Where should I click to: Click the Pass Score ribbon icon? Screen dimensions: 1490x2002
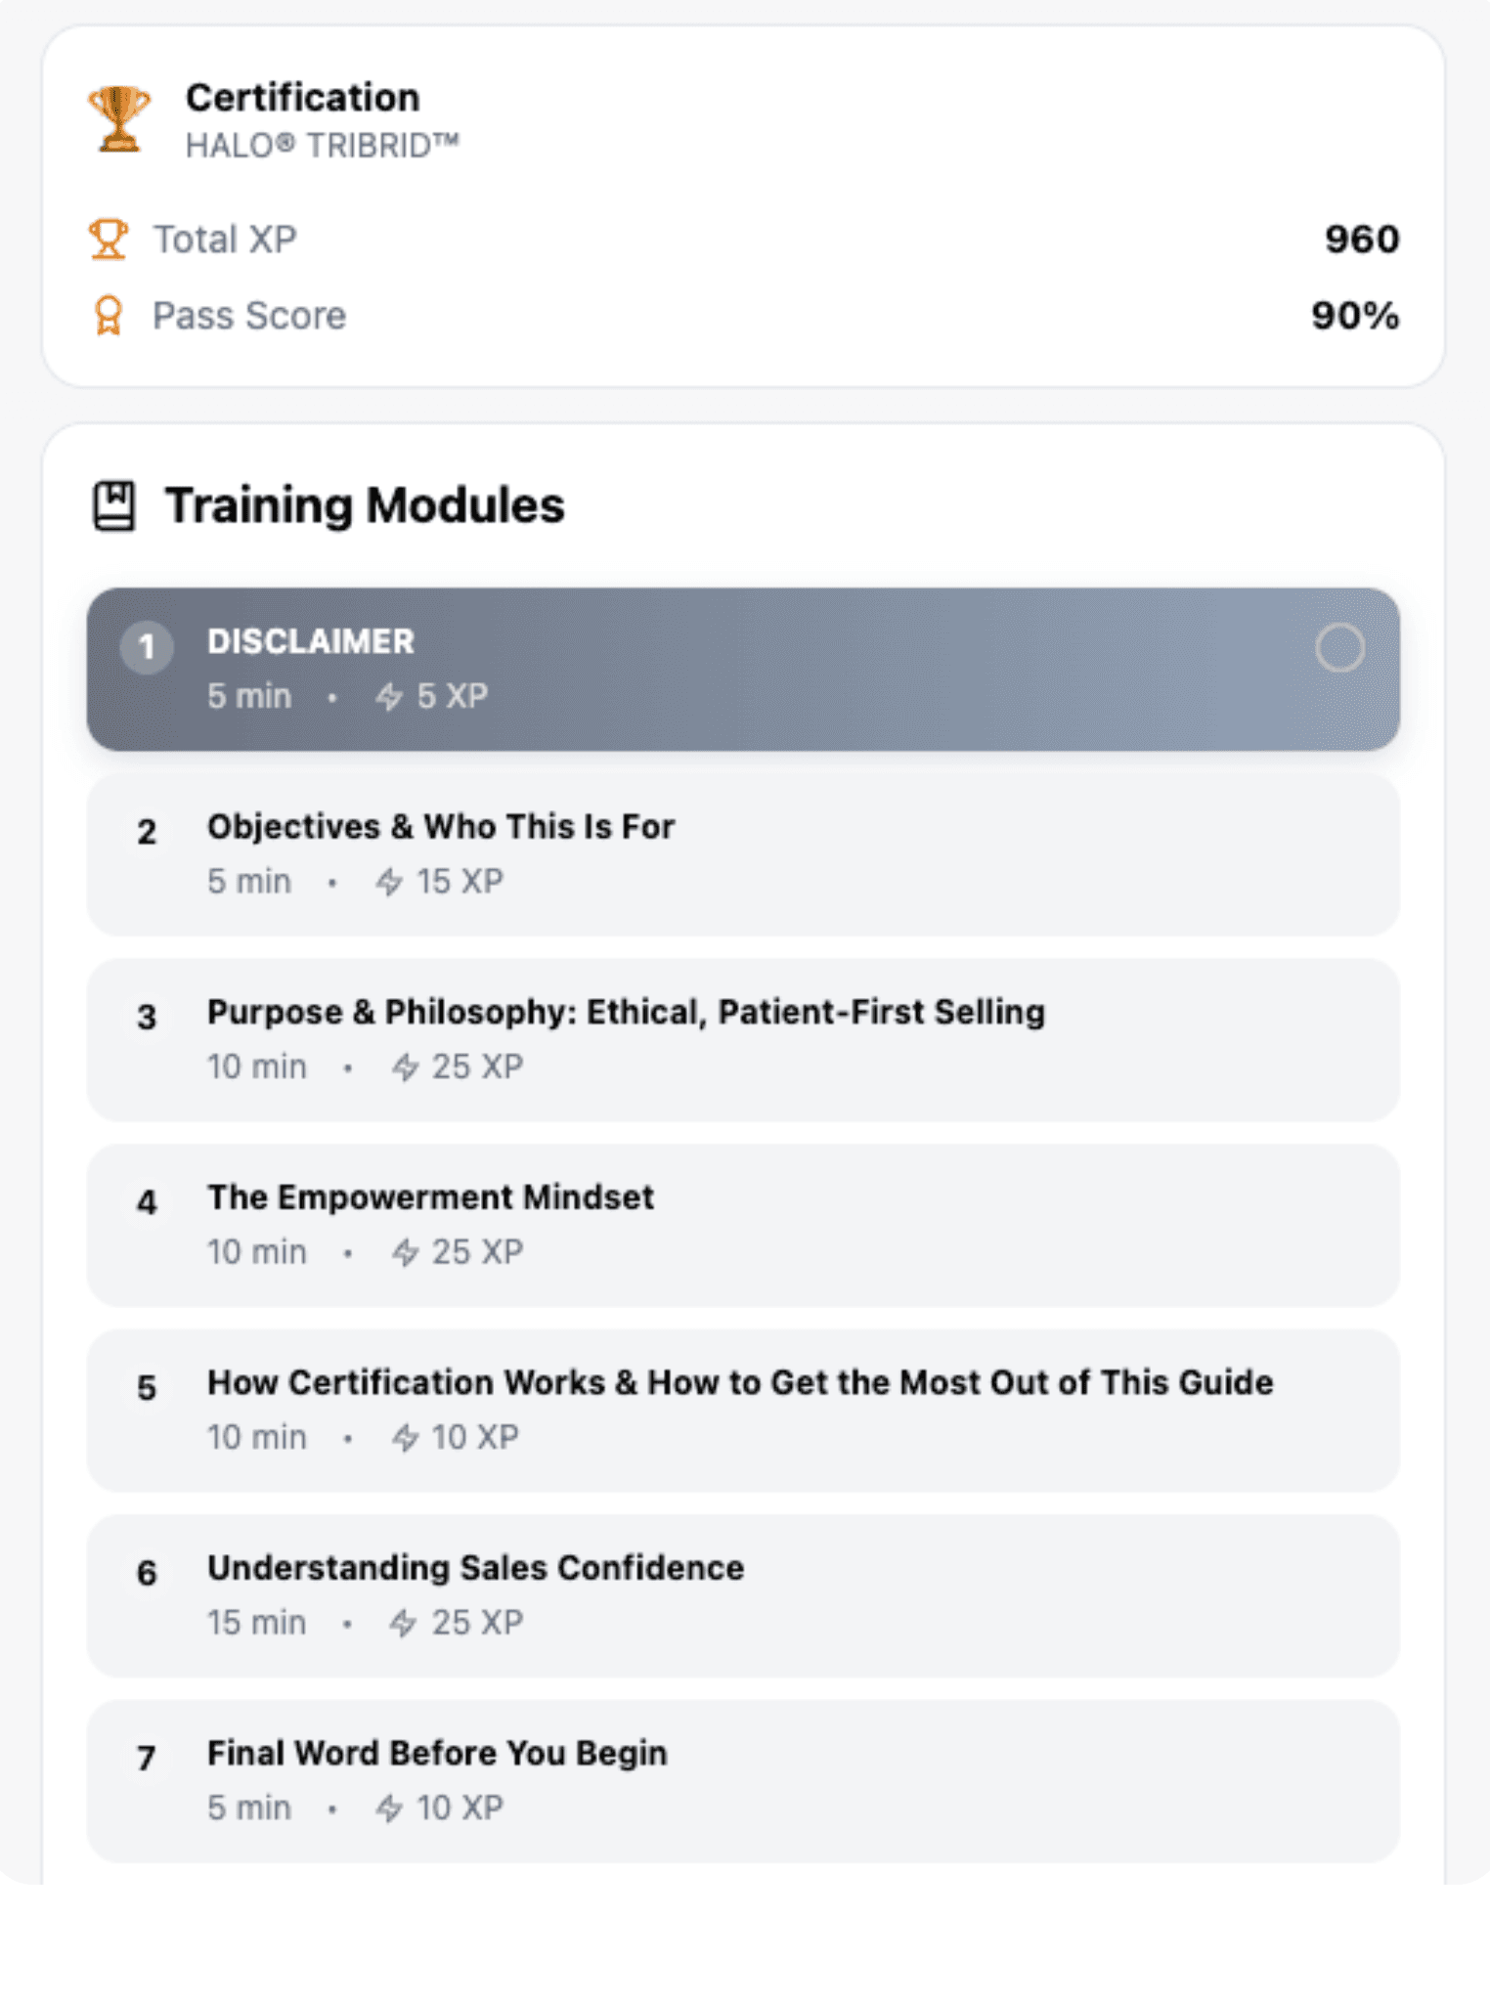click(x=108, y=315)
